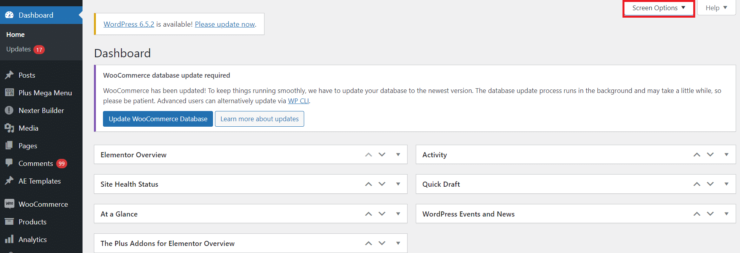
Task: Move Site Health Status widget down
Action: coord(382,184)
